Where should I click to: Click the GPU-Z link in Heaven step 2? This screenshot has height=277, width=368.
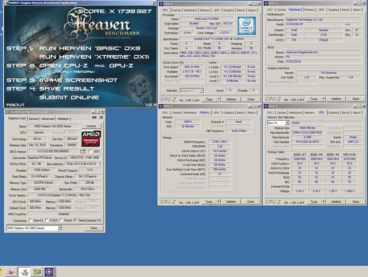121,66
